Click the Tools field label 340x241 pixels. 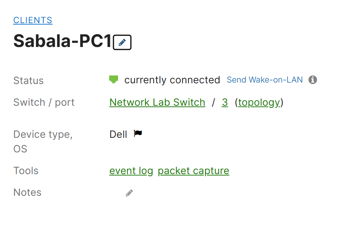pyautogui.click(x=26, y=171)
